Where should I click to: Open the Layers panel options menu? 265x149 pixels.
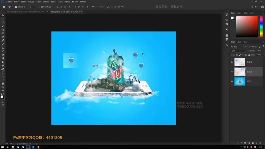pos(263,42)
